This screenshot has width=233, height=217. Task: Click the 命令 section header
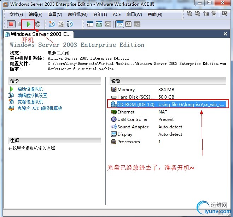pos(55,81)
